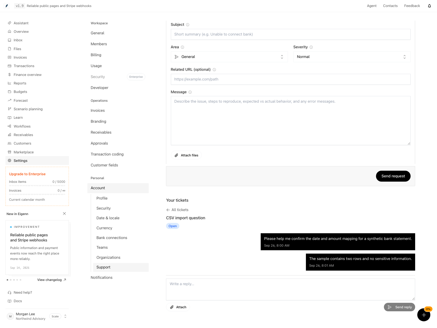Click the Subject info icon
The width and height of the screenshot is (437, 328).
[188, 25]
